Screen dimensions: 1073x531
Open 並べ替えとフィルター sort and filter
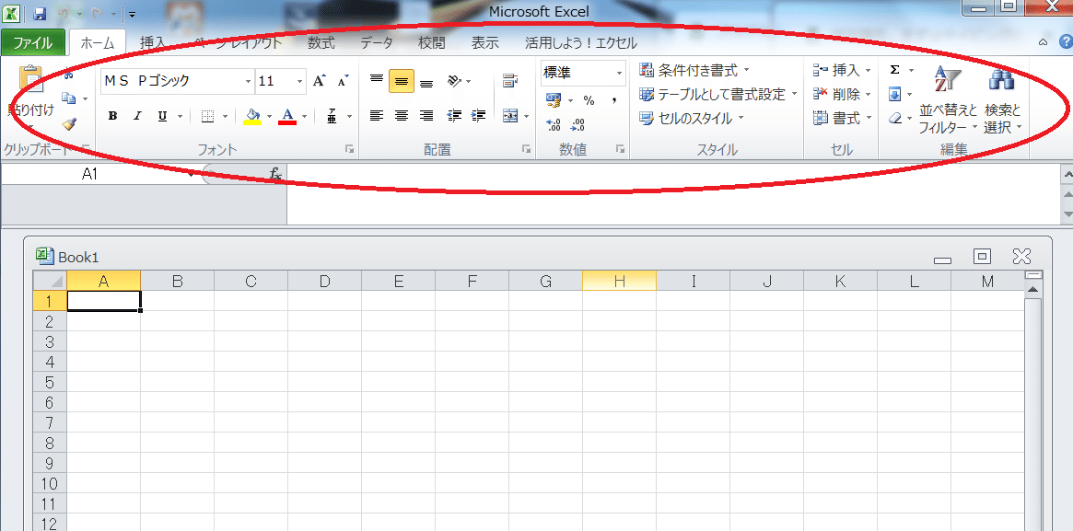pos(949,99)
